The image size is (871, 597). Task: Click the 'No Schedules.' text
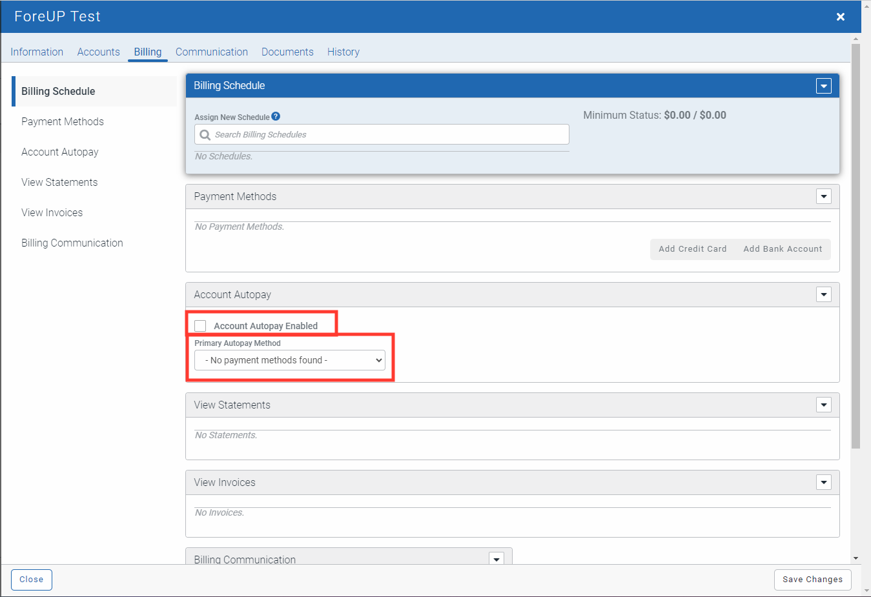tap(223, 156)
